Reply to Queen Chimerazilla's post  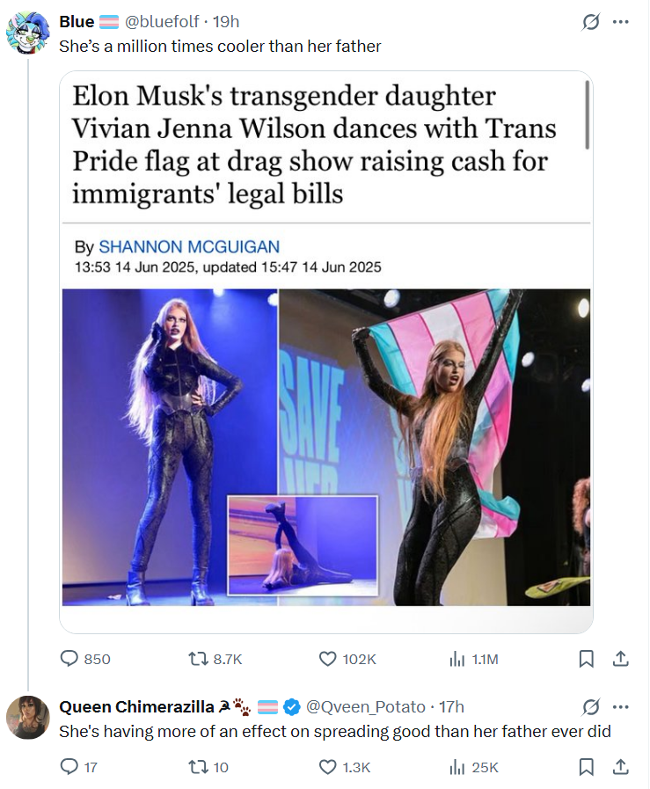[x=69, y=767]
